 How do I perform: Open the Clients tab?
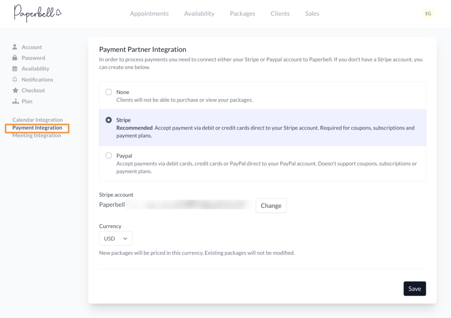click(280, 14)
